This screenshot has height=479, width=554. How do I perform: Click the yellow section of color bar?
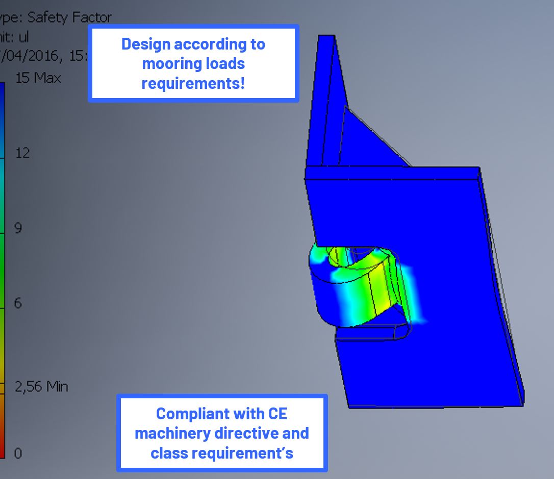pos(2,368)
